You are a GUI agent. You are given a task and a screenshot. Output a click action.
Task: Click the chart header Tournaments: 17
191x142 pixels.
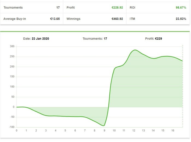point(95,39)
